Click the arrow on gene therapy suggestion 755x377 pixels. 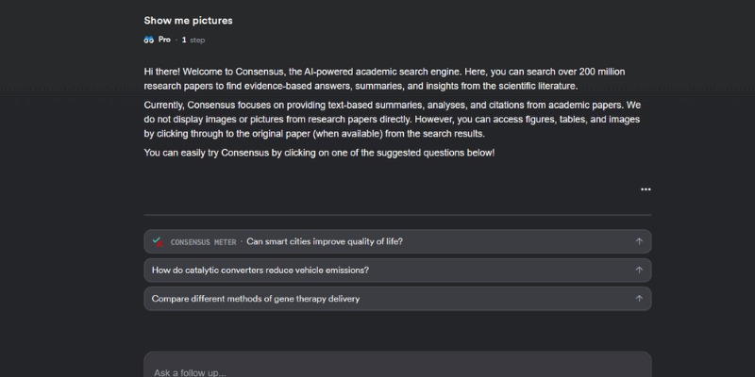tap(639, 299)
